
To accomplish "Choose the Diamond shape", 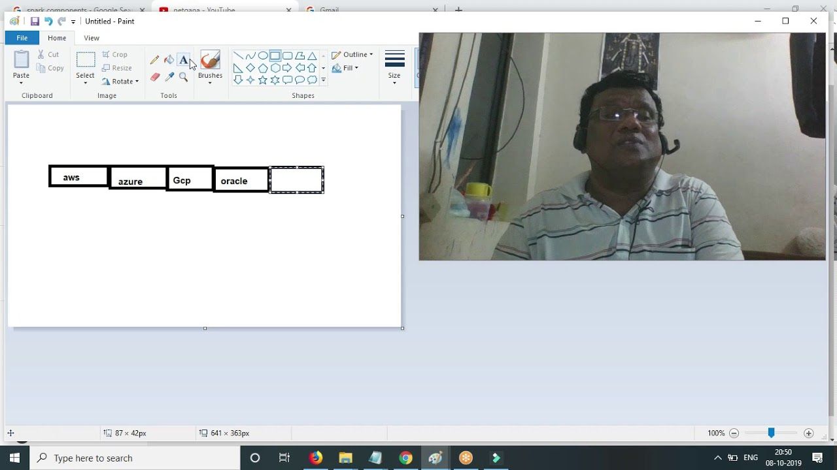I will click(x=250, y=68).
